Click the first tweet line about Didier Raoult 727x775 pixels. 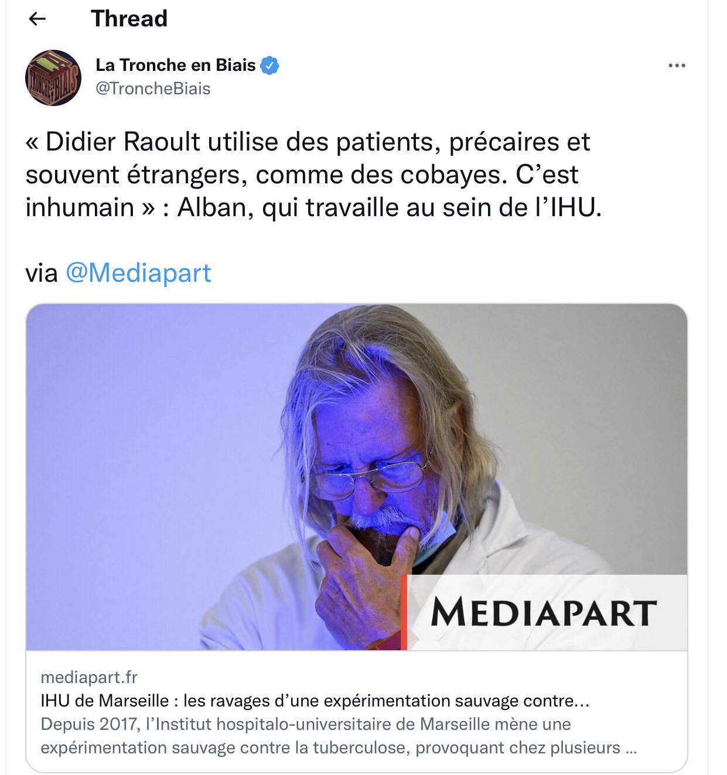pos(308,142)
